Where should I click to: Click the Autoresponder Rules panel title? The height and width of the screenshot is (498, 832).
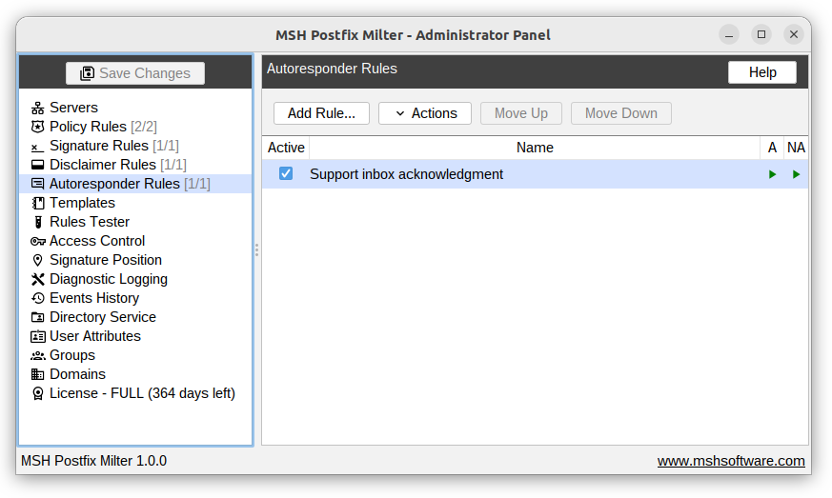[333, 69]
